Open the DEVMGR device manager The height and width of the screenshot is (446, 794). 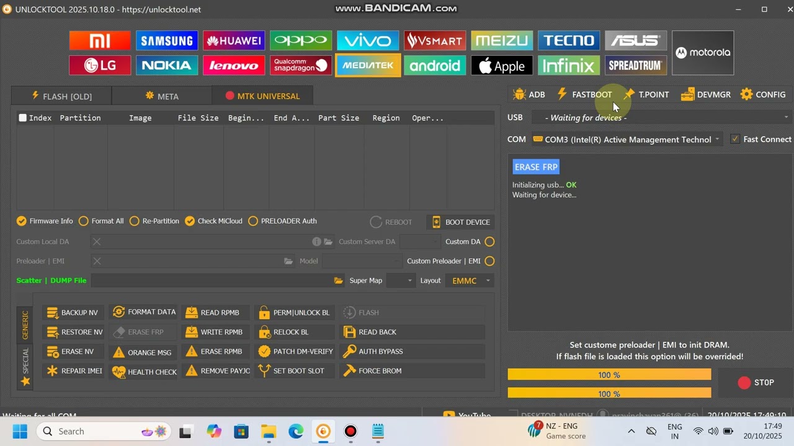coord(706,94)
